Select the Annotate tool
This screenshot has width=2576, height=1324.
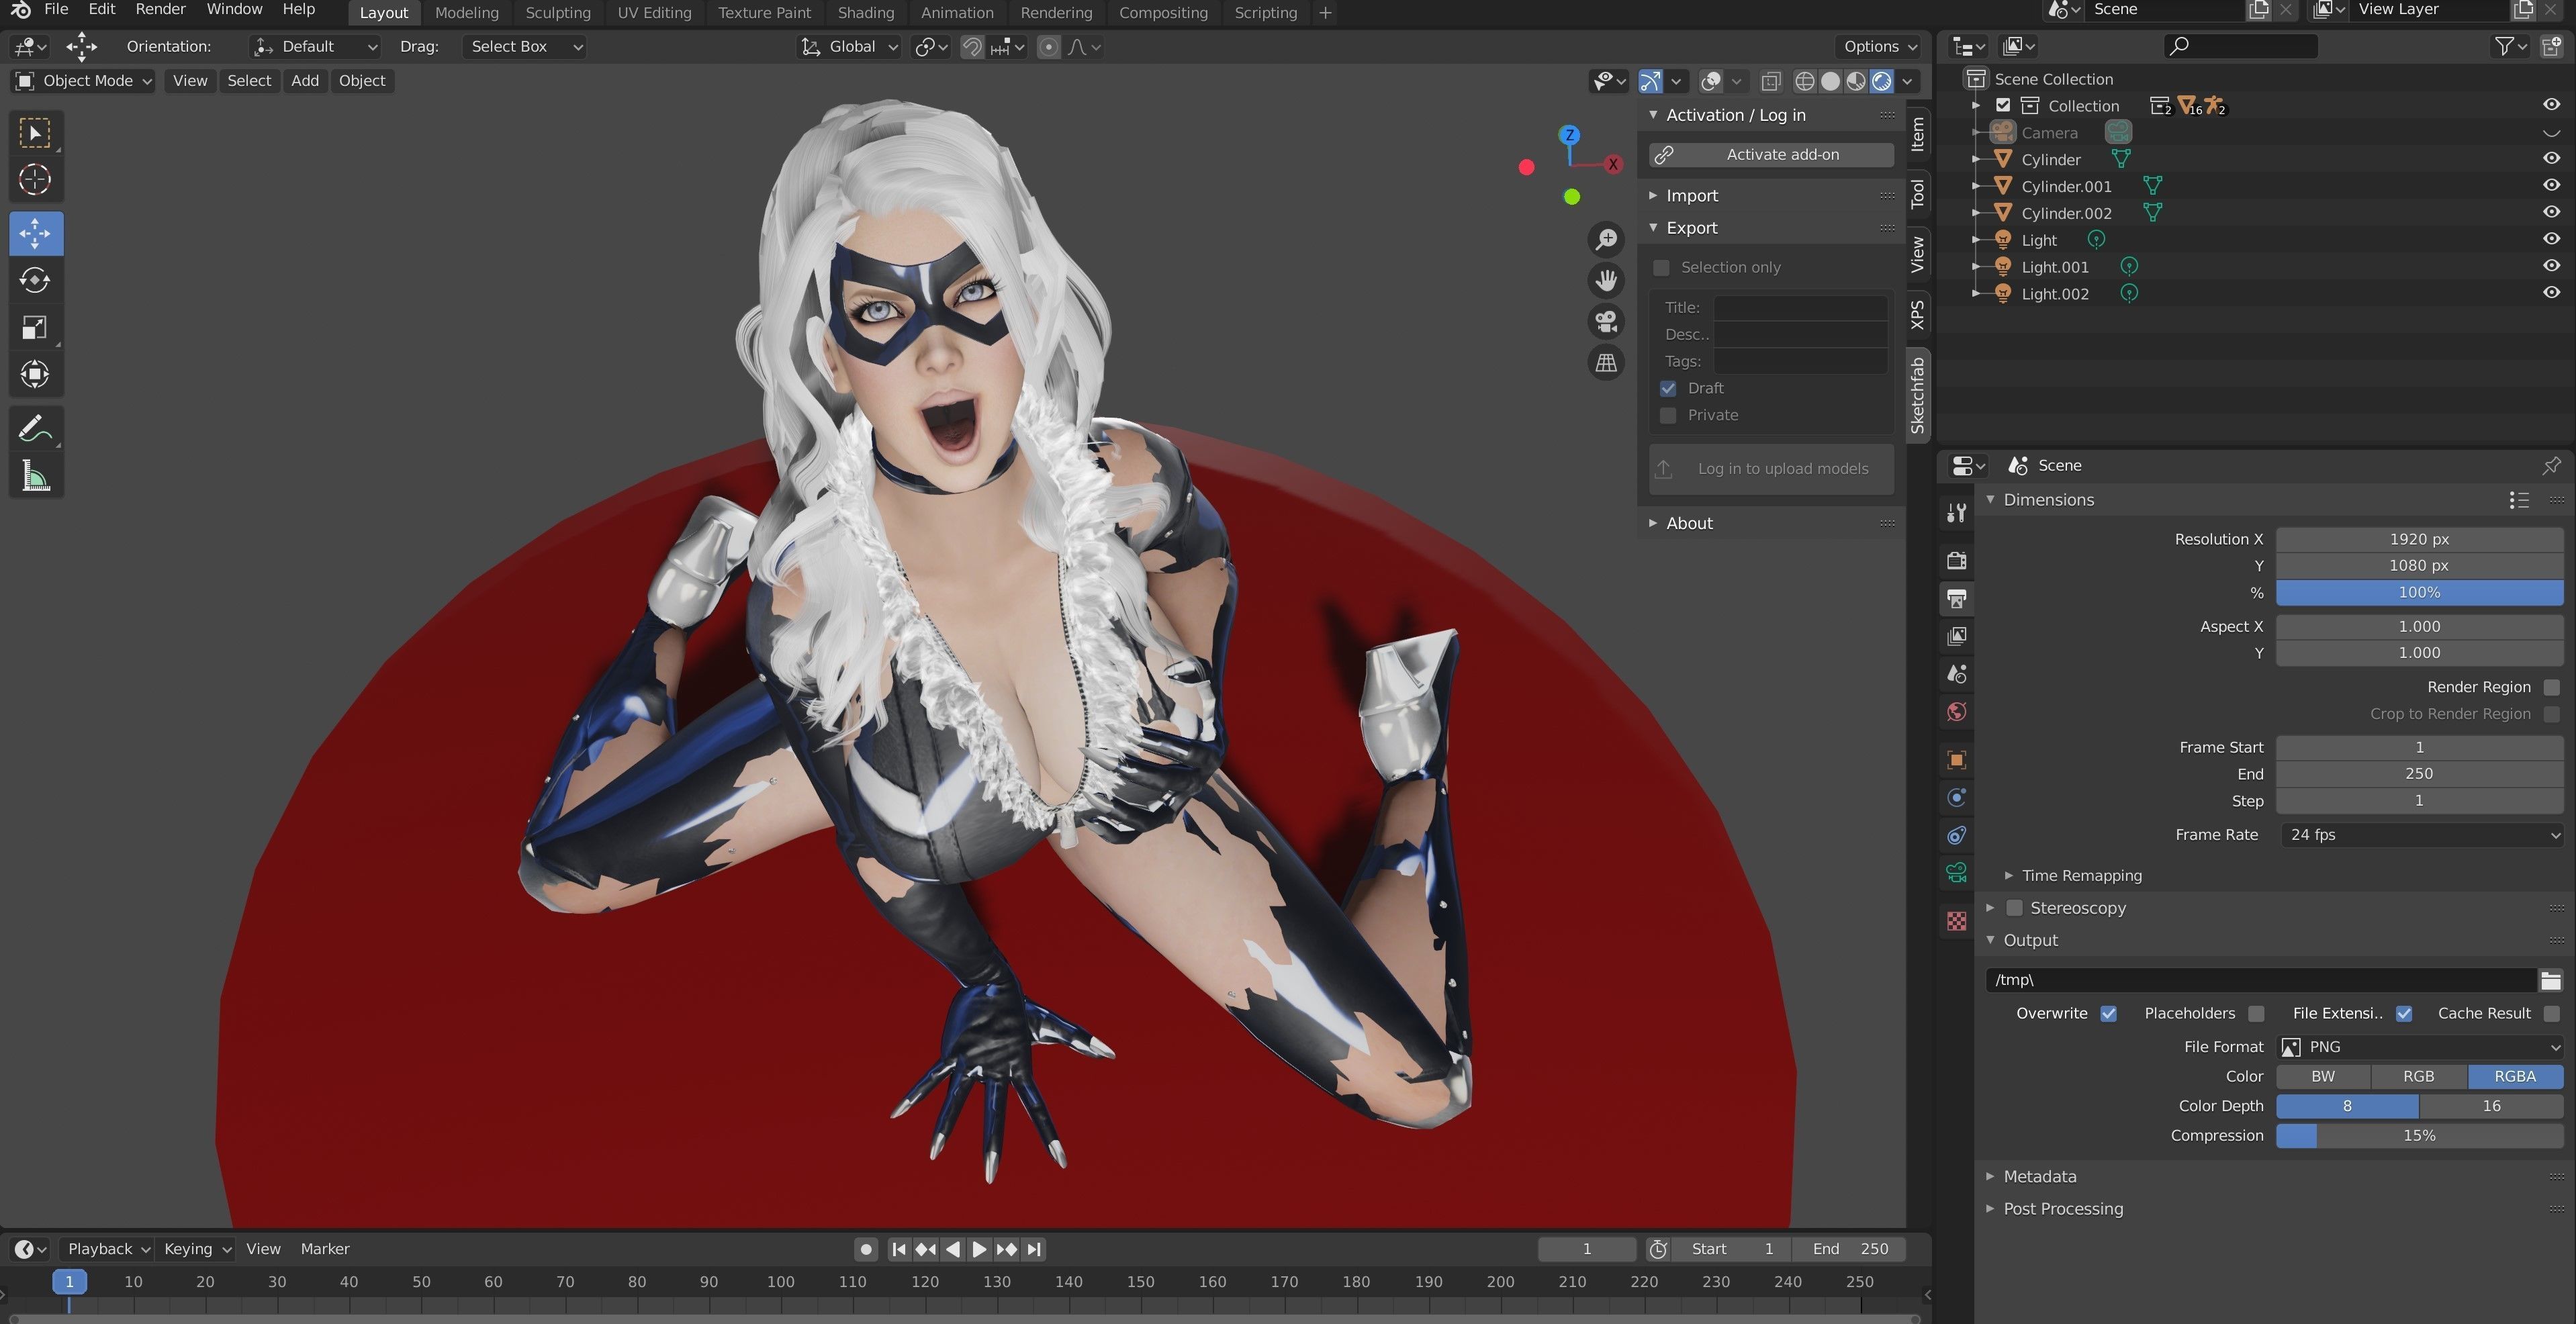(35, 429)
